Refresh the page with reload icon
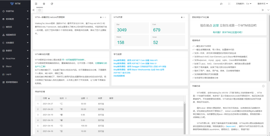The height and width of the screenshot is (136, 270). tap(52, 4)
